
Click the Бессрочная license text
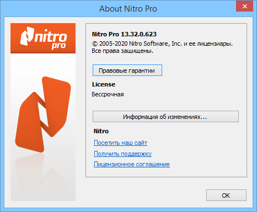point(108,94)
